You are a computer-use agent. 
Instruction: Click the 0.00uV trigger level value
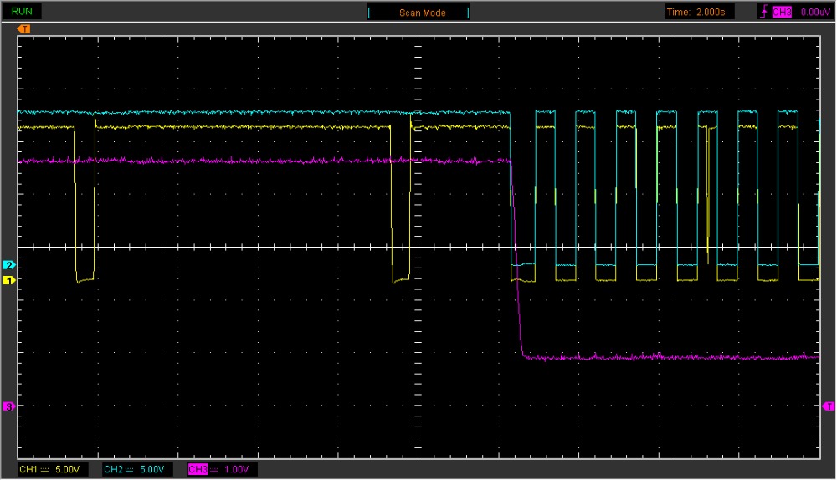pyautogui.click(x=814, y=13)
